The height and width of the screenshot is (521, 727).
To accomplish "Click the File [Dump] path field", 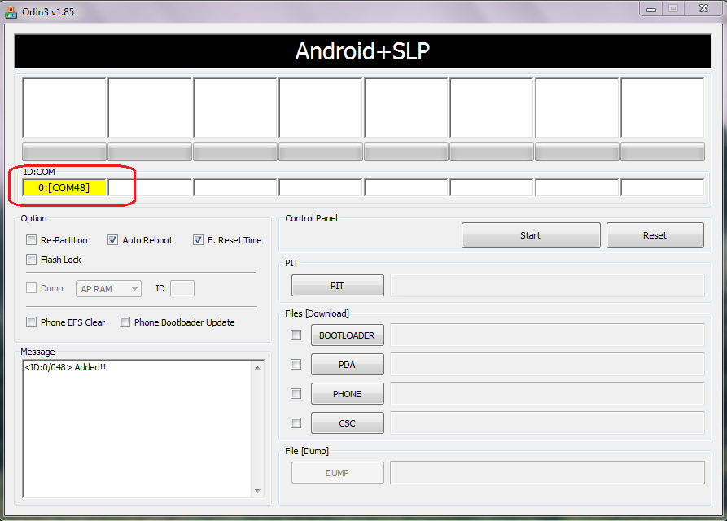I will 548,473.
